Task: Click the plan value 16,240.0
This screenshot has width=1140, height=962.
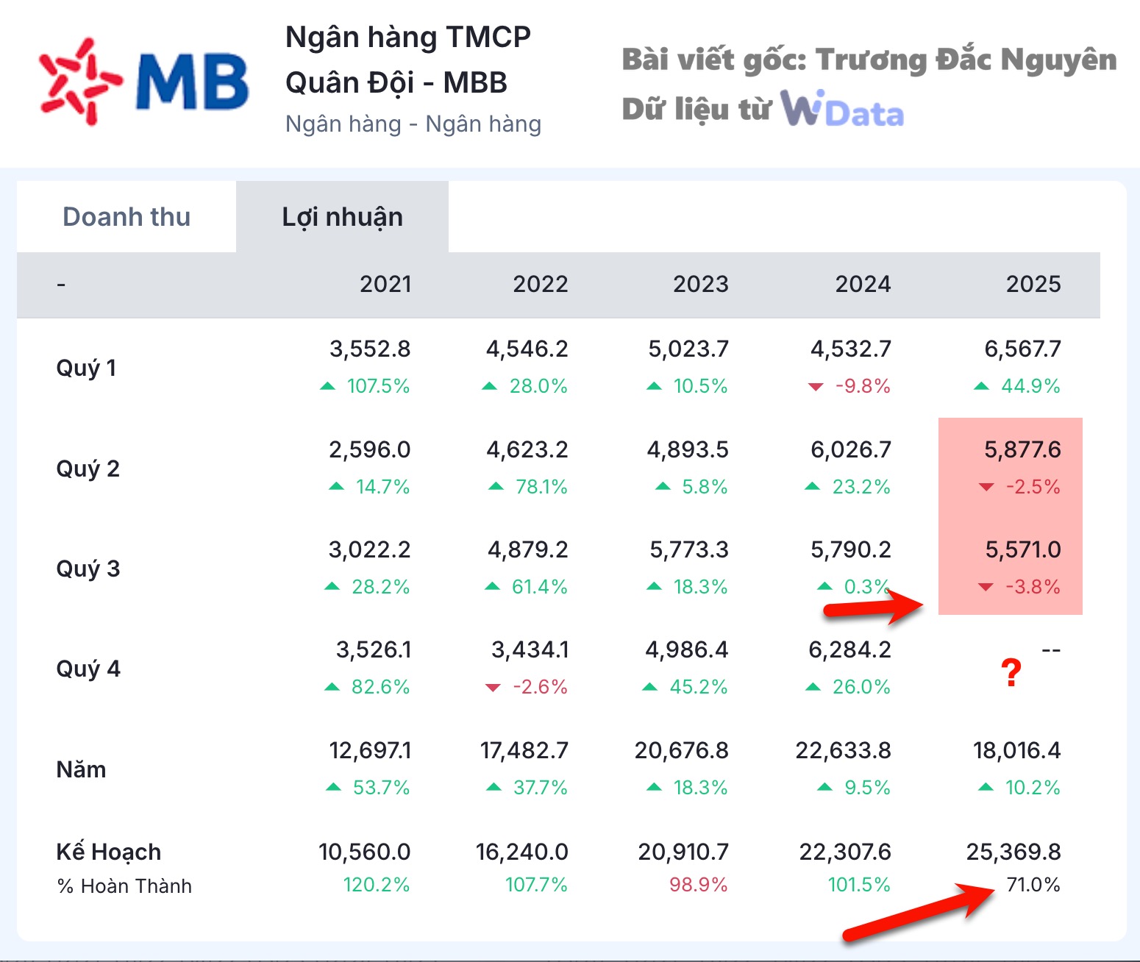Action: point(522,852)
